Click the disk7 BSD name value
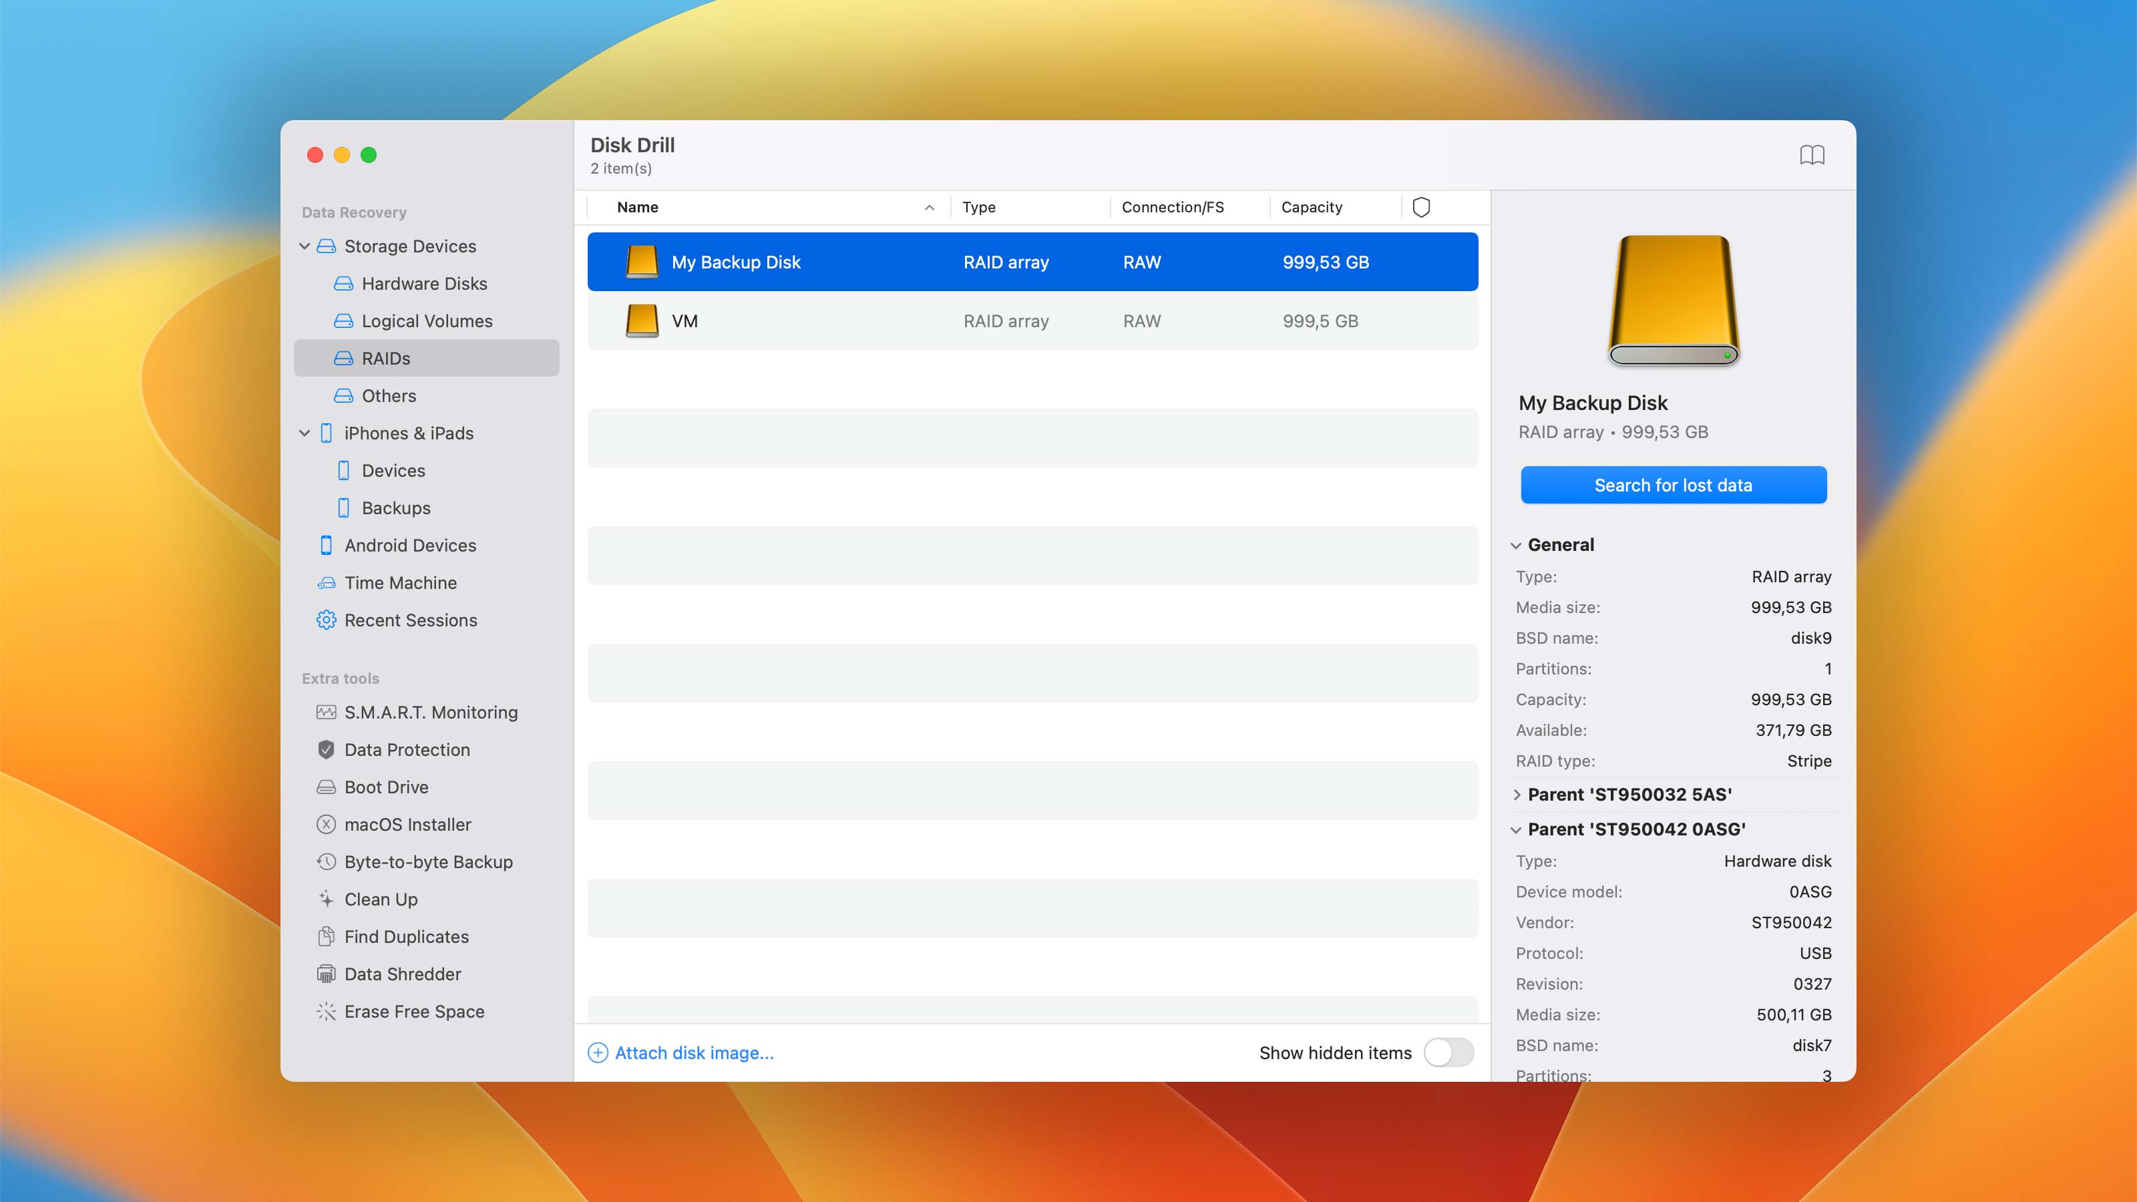Image resolution: width=2137 pixels, height=1202 pixels. click(x=1812, y=1045)
